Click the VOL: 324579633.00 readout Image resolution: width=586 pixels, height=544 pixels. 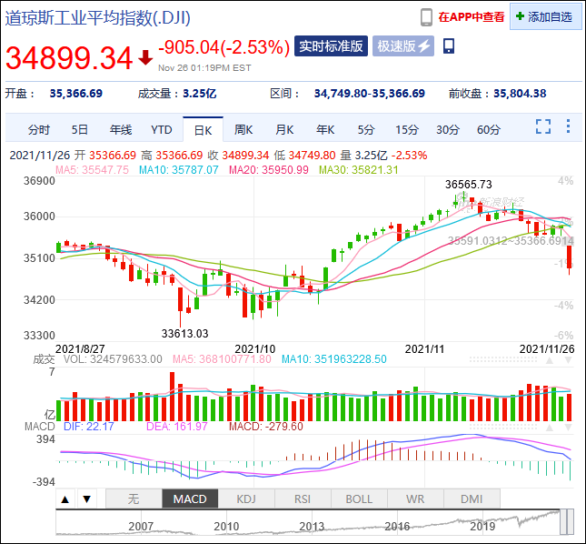coord(113,359)
